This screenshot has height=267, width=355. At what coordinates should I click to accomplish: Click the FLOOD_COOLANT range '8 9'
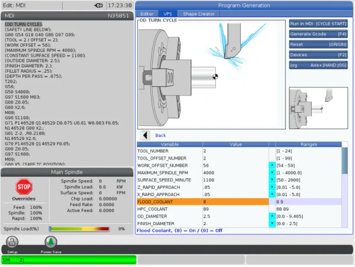pyautogui.click(x=280, y=201)
